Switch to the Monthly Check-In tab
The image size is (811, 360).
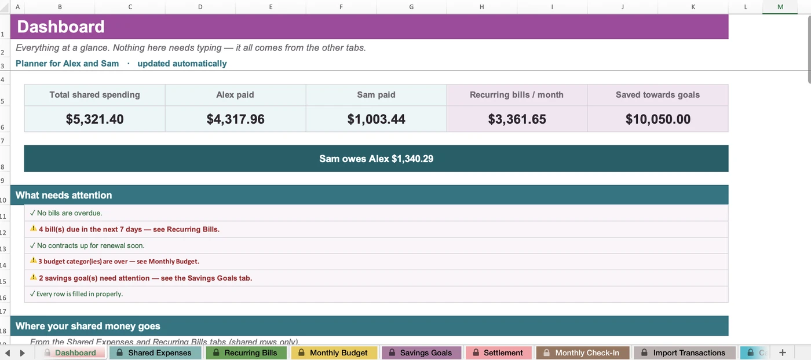coord(582,352)
